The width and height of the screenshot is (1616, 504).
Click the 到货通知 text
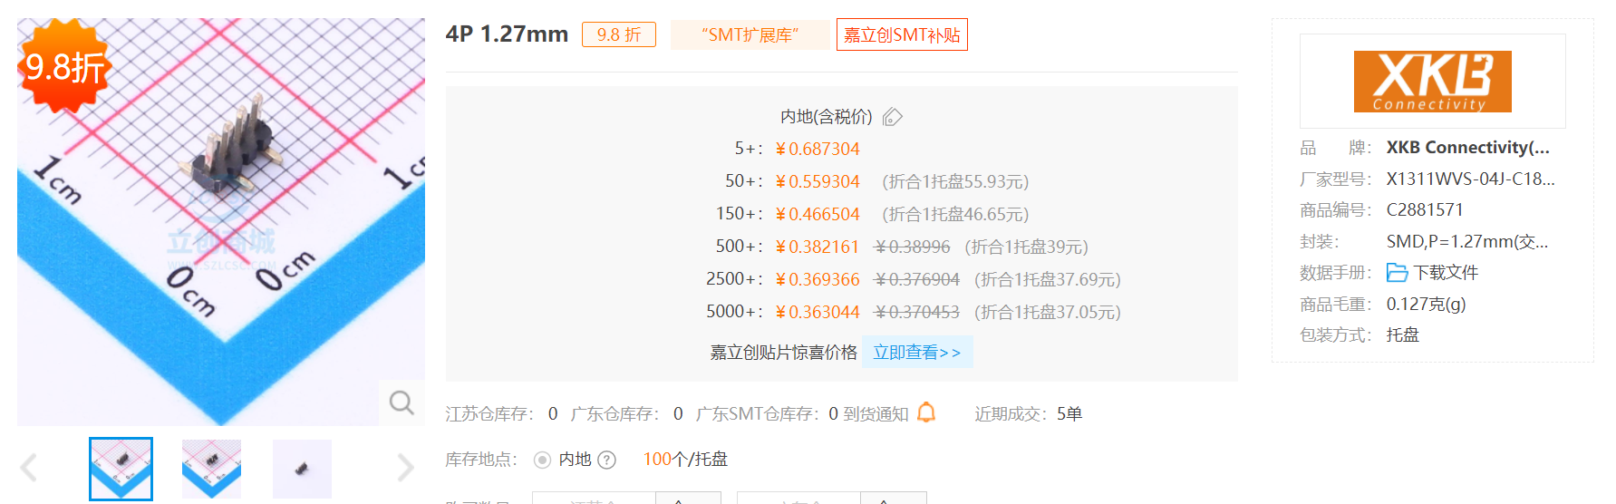click(x=876, y=414)
